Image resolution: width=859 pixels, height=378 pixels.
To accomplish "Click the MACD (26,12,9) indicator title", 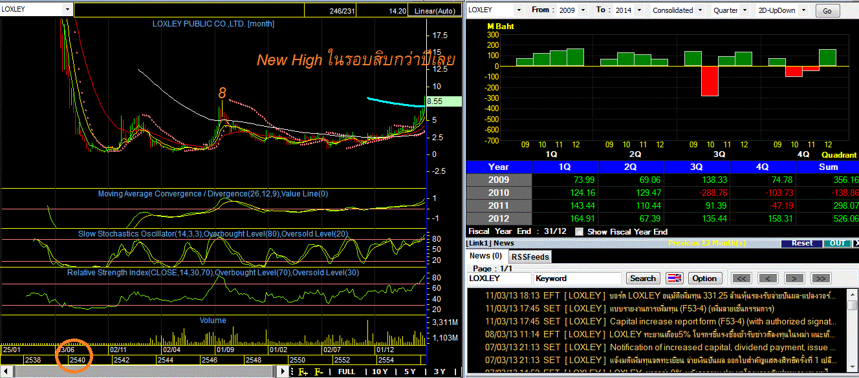I will coord(213,194).
